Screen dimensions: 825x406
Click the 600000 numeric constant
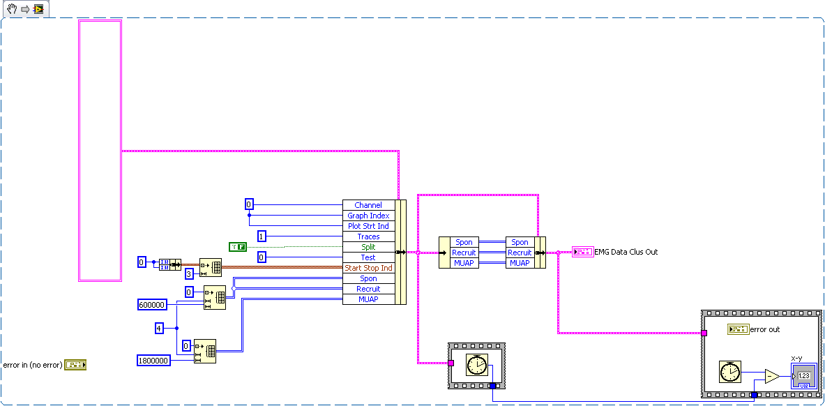(x=152, y=304)
